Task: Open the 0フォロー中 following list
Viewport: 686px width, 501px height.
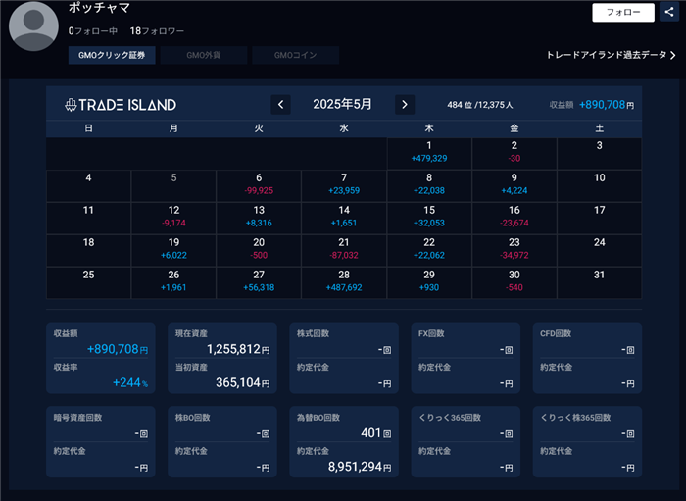Action: point(93,31)
